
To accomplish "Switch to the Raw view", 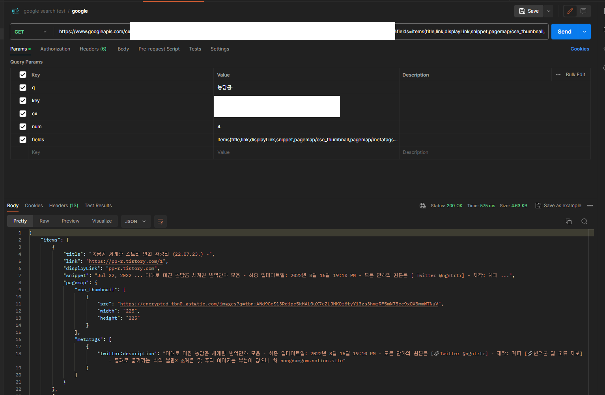I will coord(44,221).
